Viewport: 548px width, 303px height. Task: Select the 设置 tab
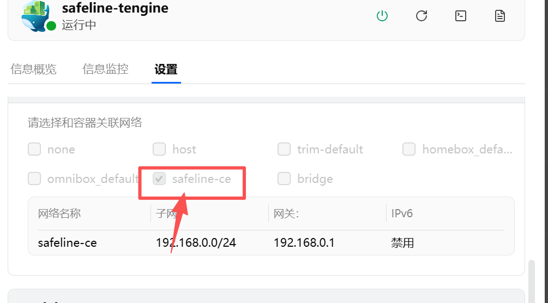click(x=166, y=69)
